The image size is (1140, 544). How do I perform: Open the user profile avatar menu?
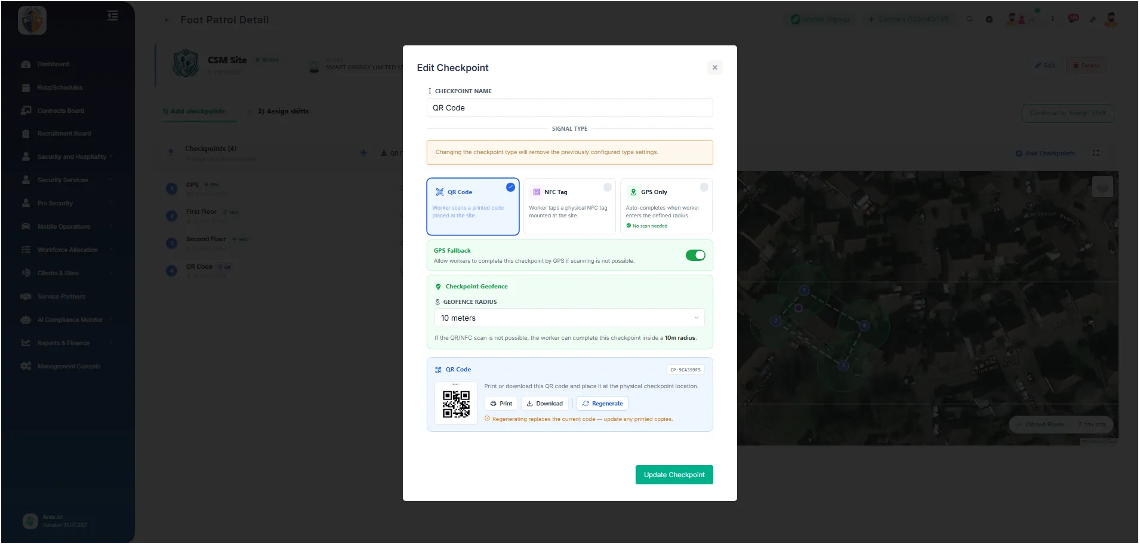point(1111,19)
